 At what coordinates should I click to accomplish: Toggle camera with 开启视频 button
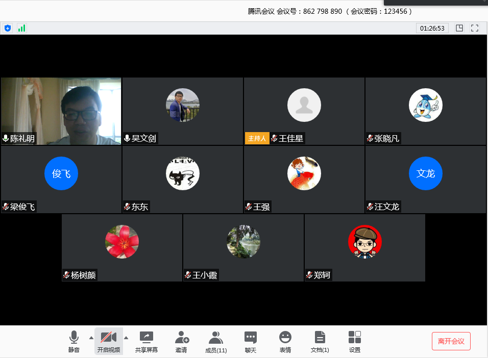[109, 342]
